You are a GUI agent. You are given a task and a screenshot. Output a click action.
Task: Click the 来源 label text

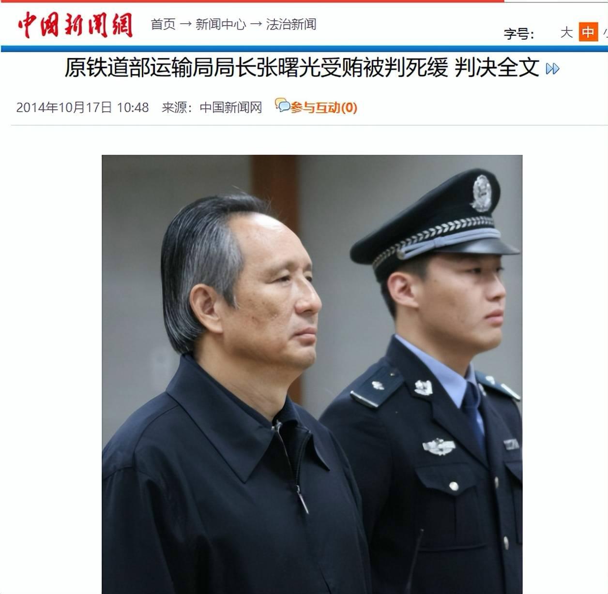174,107
